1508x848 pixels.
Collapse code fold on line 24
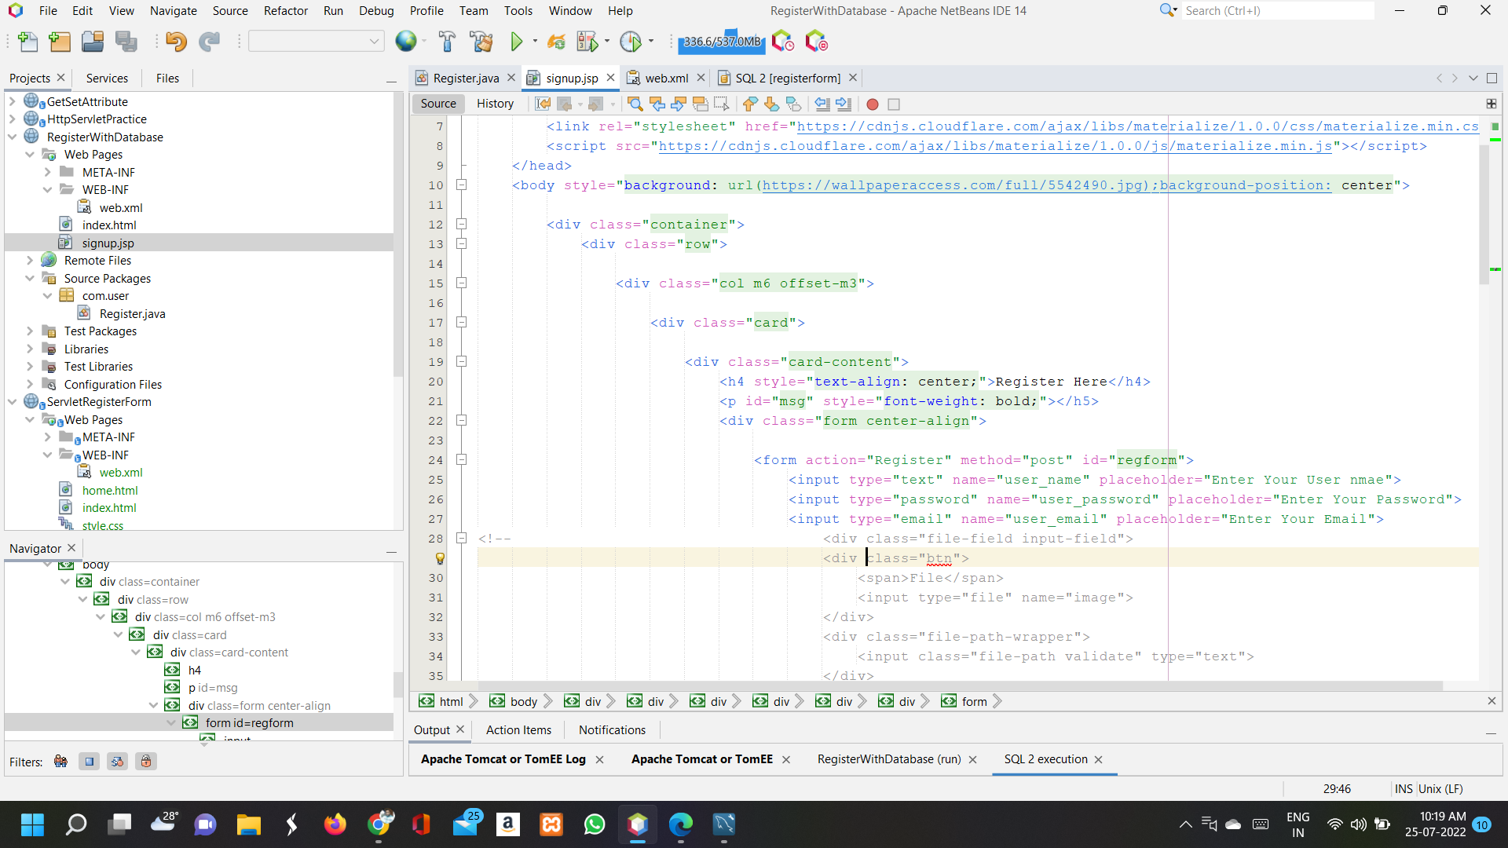(462, 460)
